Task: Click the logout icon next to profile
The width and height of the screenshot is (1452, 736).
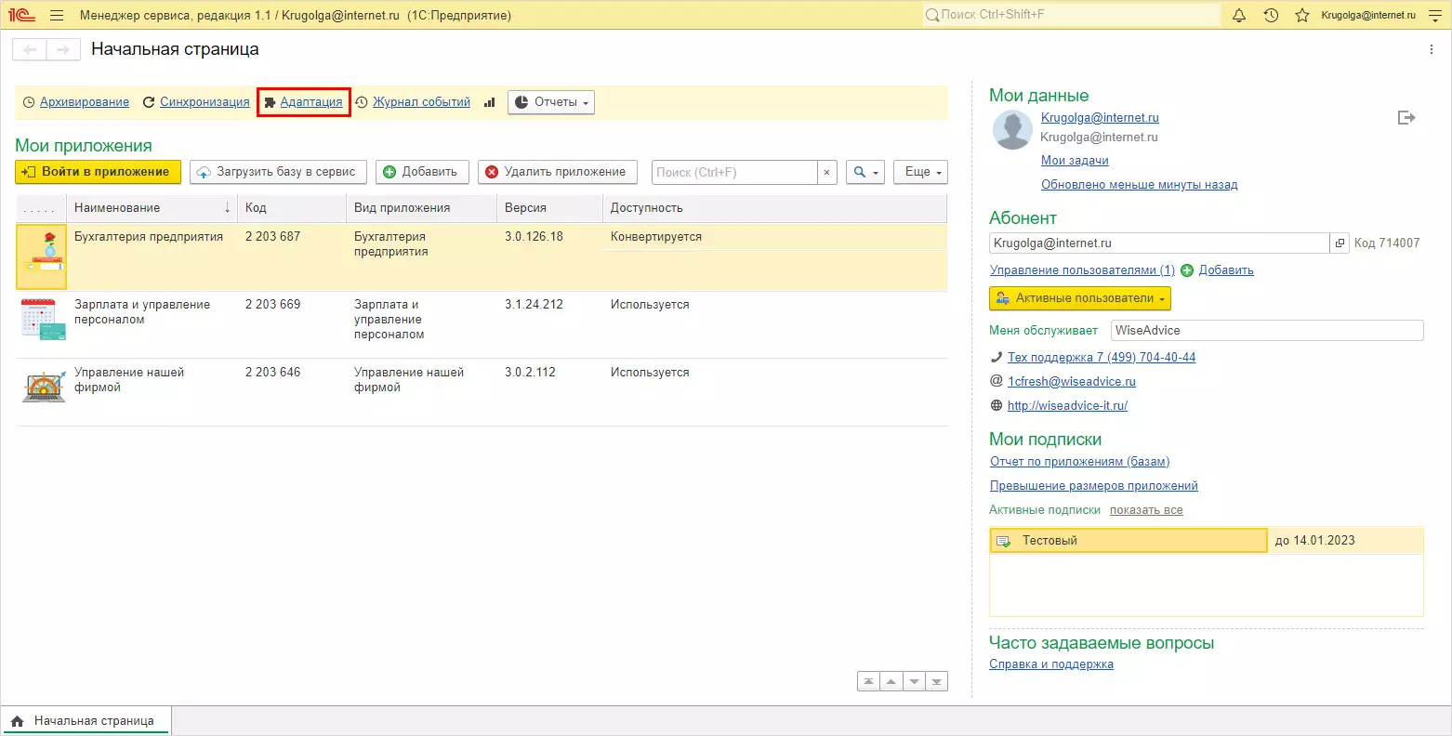Action: click(x=1406, y=118)
